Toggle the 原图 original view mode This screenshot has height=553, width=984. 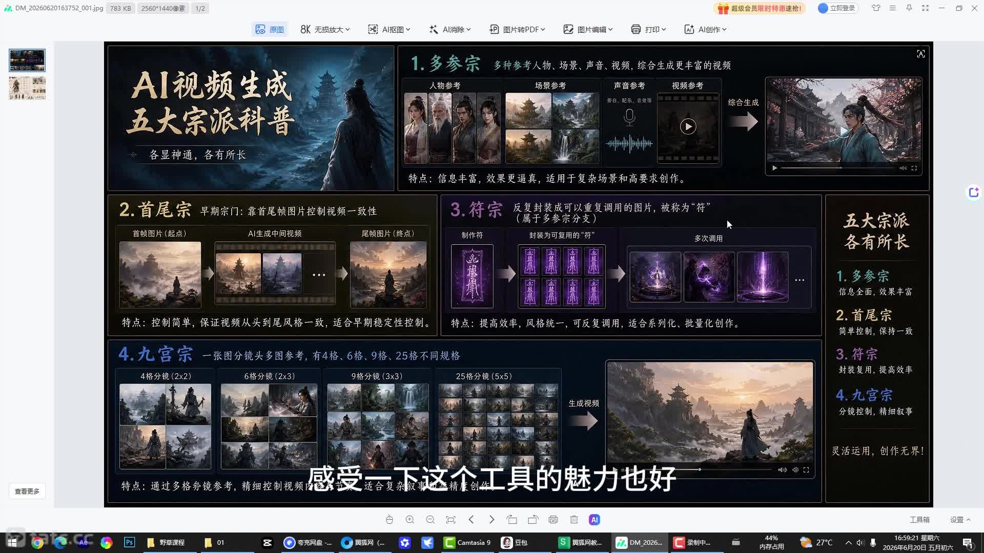coord(270,29)
